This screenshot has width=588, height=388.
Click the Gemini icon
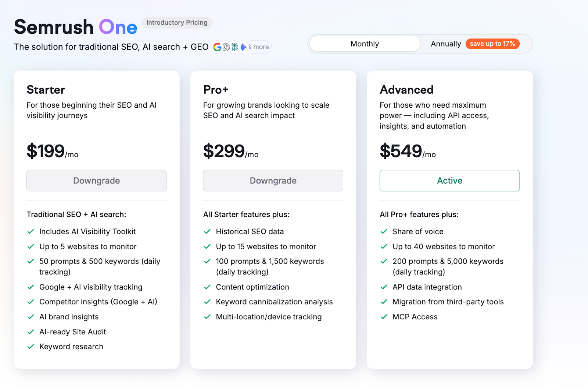(x=243, y=47)
